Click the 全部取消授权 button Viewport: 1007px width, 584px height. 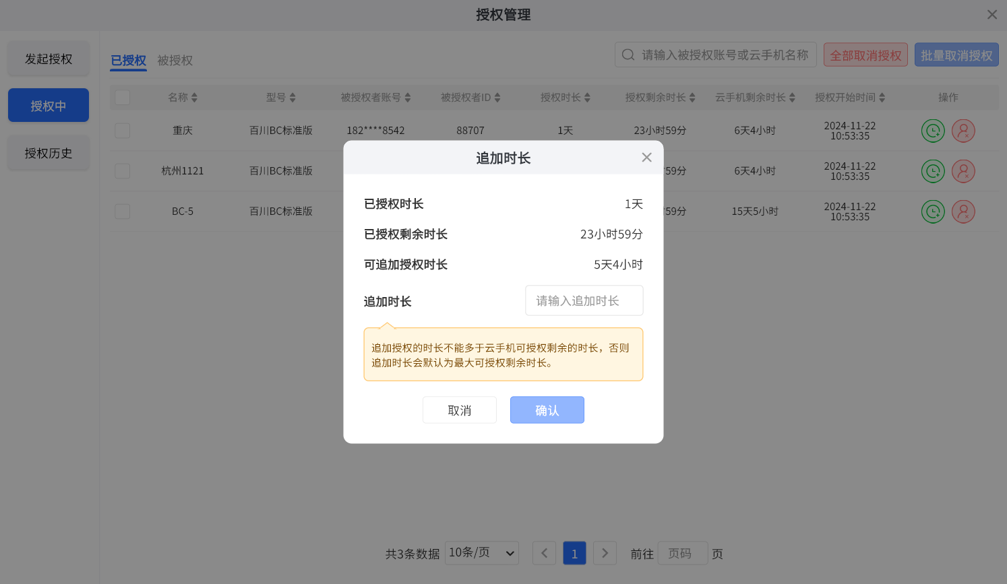tap(865, 55)
